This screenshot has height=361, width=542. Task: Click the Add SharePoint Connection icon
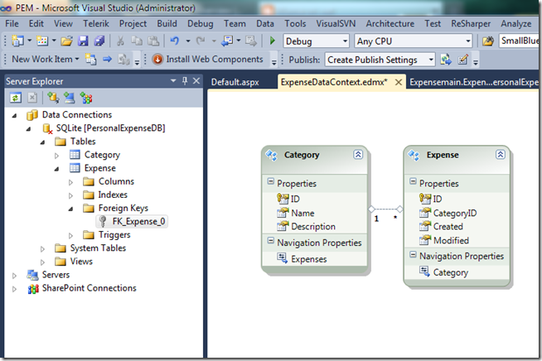click(x=85, y=98)
